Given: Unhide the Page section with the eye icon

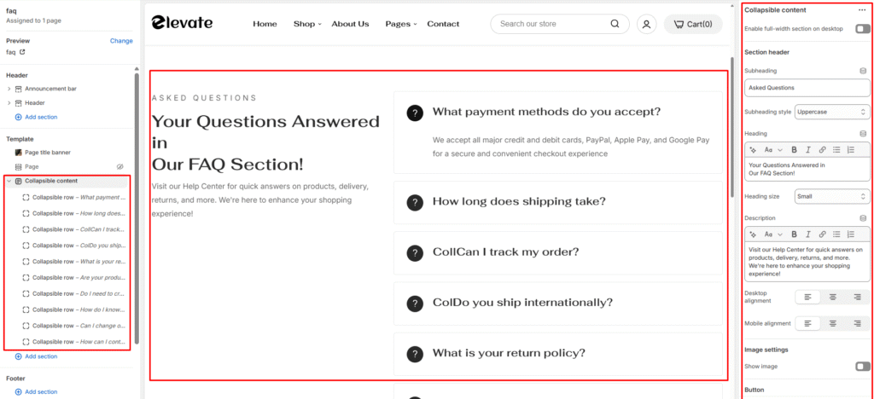Looking at the screenshot, I should pyautogui.click(x=119, y=166).
